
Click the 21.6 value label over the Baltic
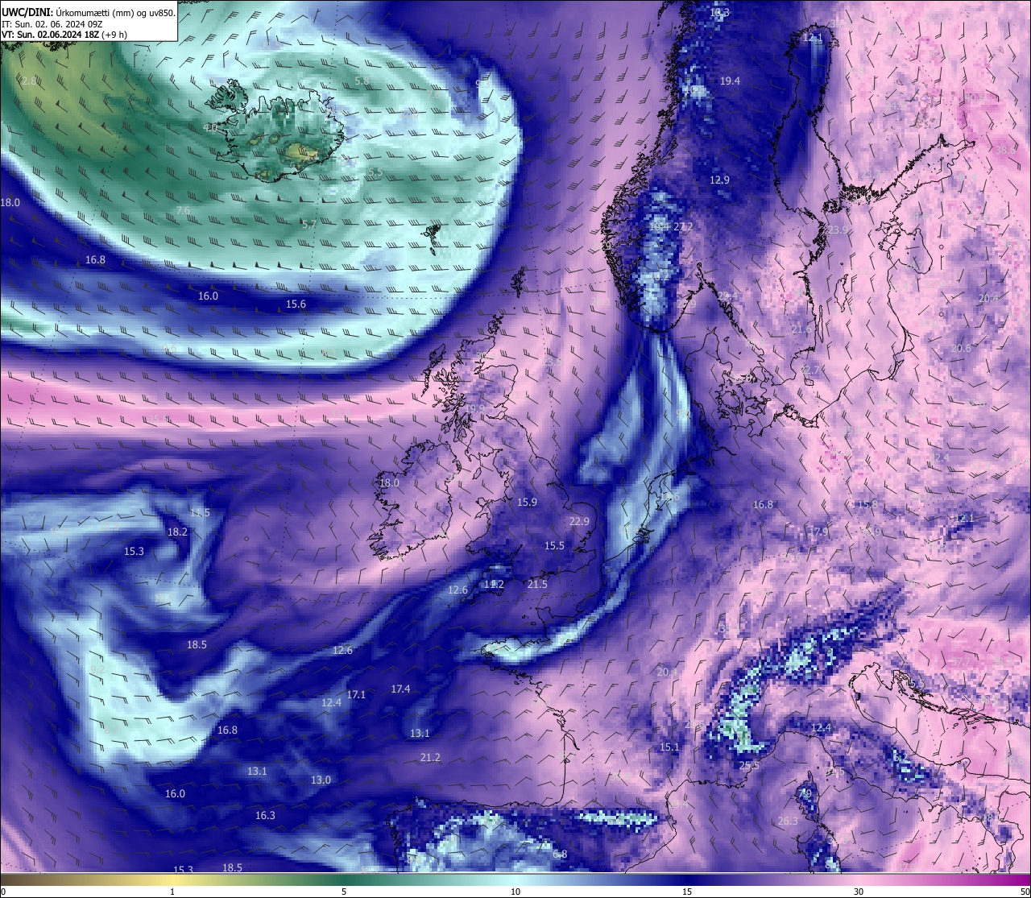point(801,329)
